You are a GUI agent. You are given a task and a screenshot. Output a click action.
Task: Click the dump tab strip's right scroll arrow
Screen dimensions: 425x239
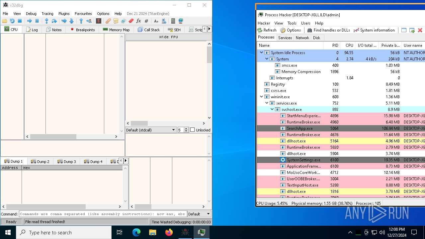[126, 161]
